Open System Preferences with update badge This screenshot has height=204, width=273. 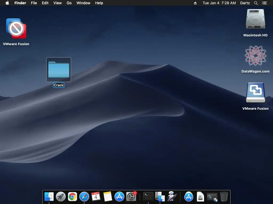point(131,197)
